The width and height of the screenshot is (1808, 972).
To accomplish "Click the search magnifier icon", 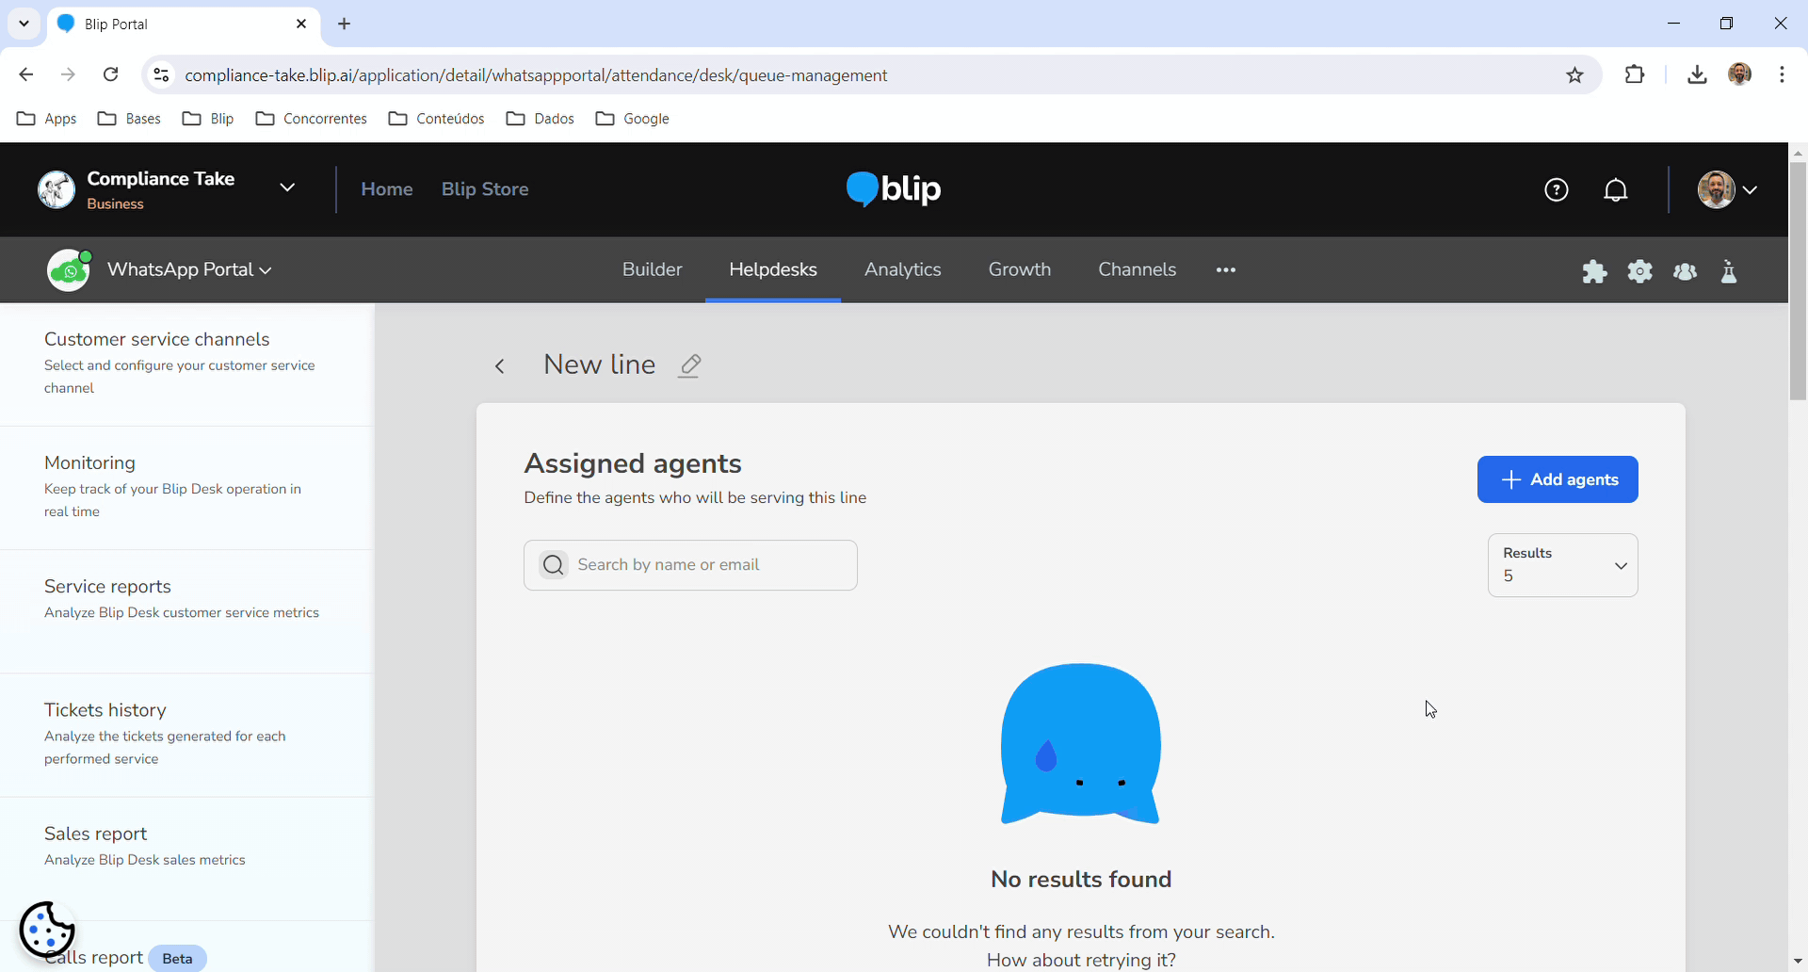I will (554, 565).
